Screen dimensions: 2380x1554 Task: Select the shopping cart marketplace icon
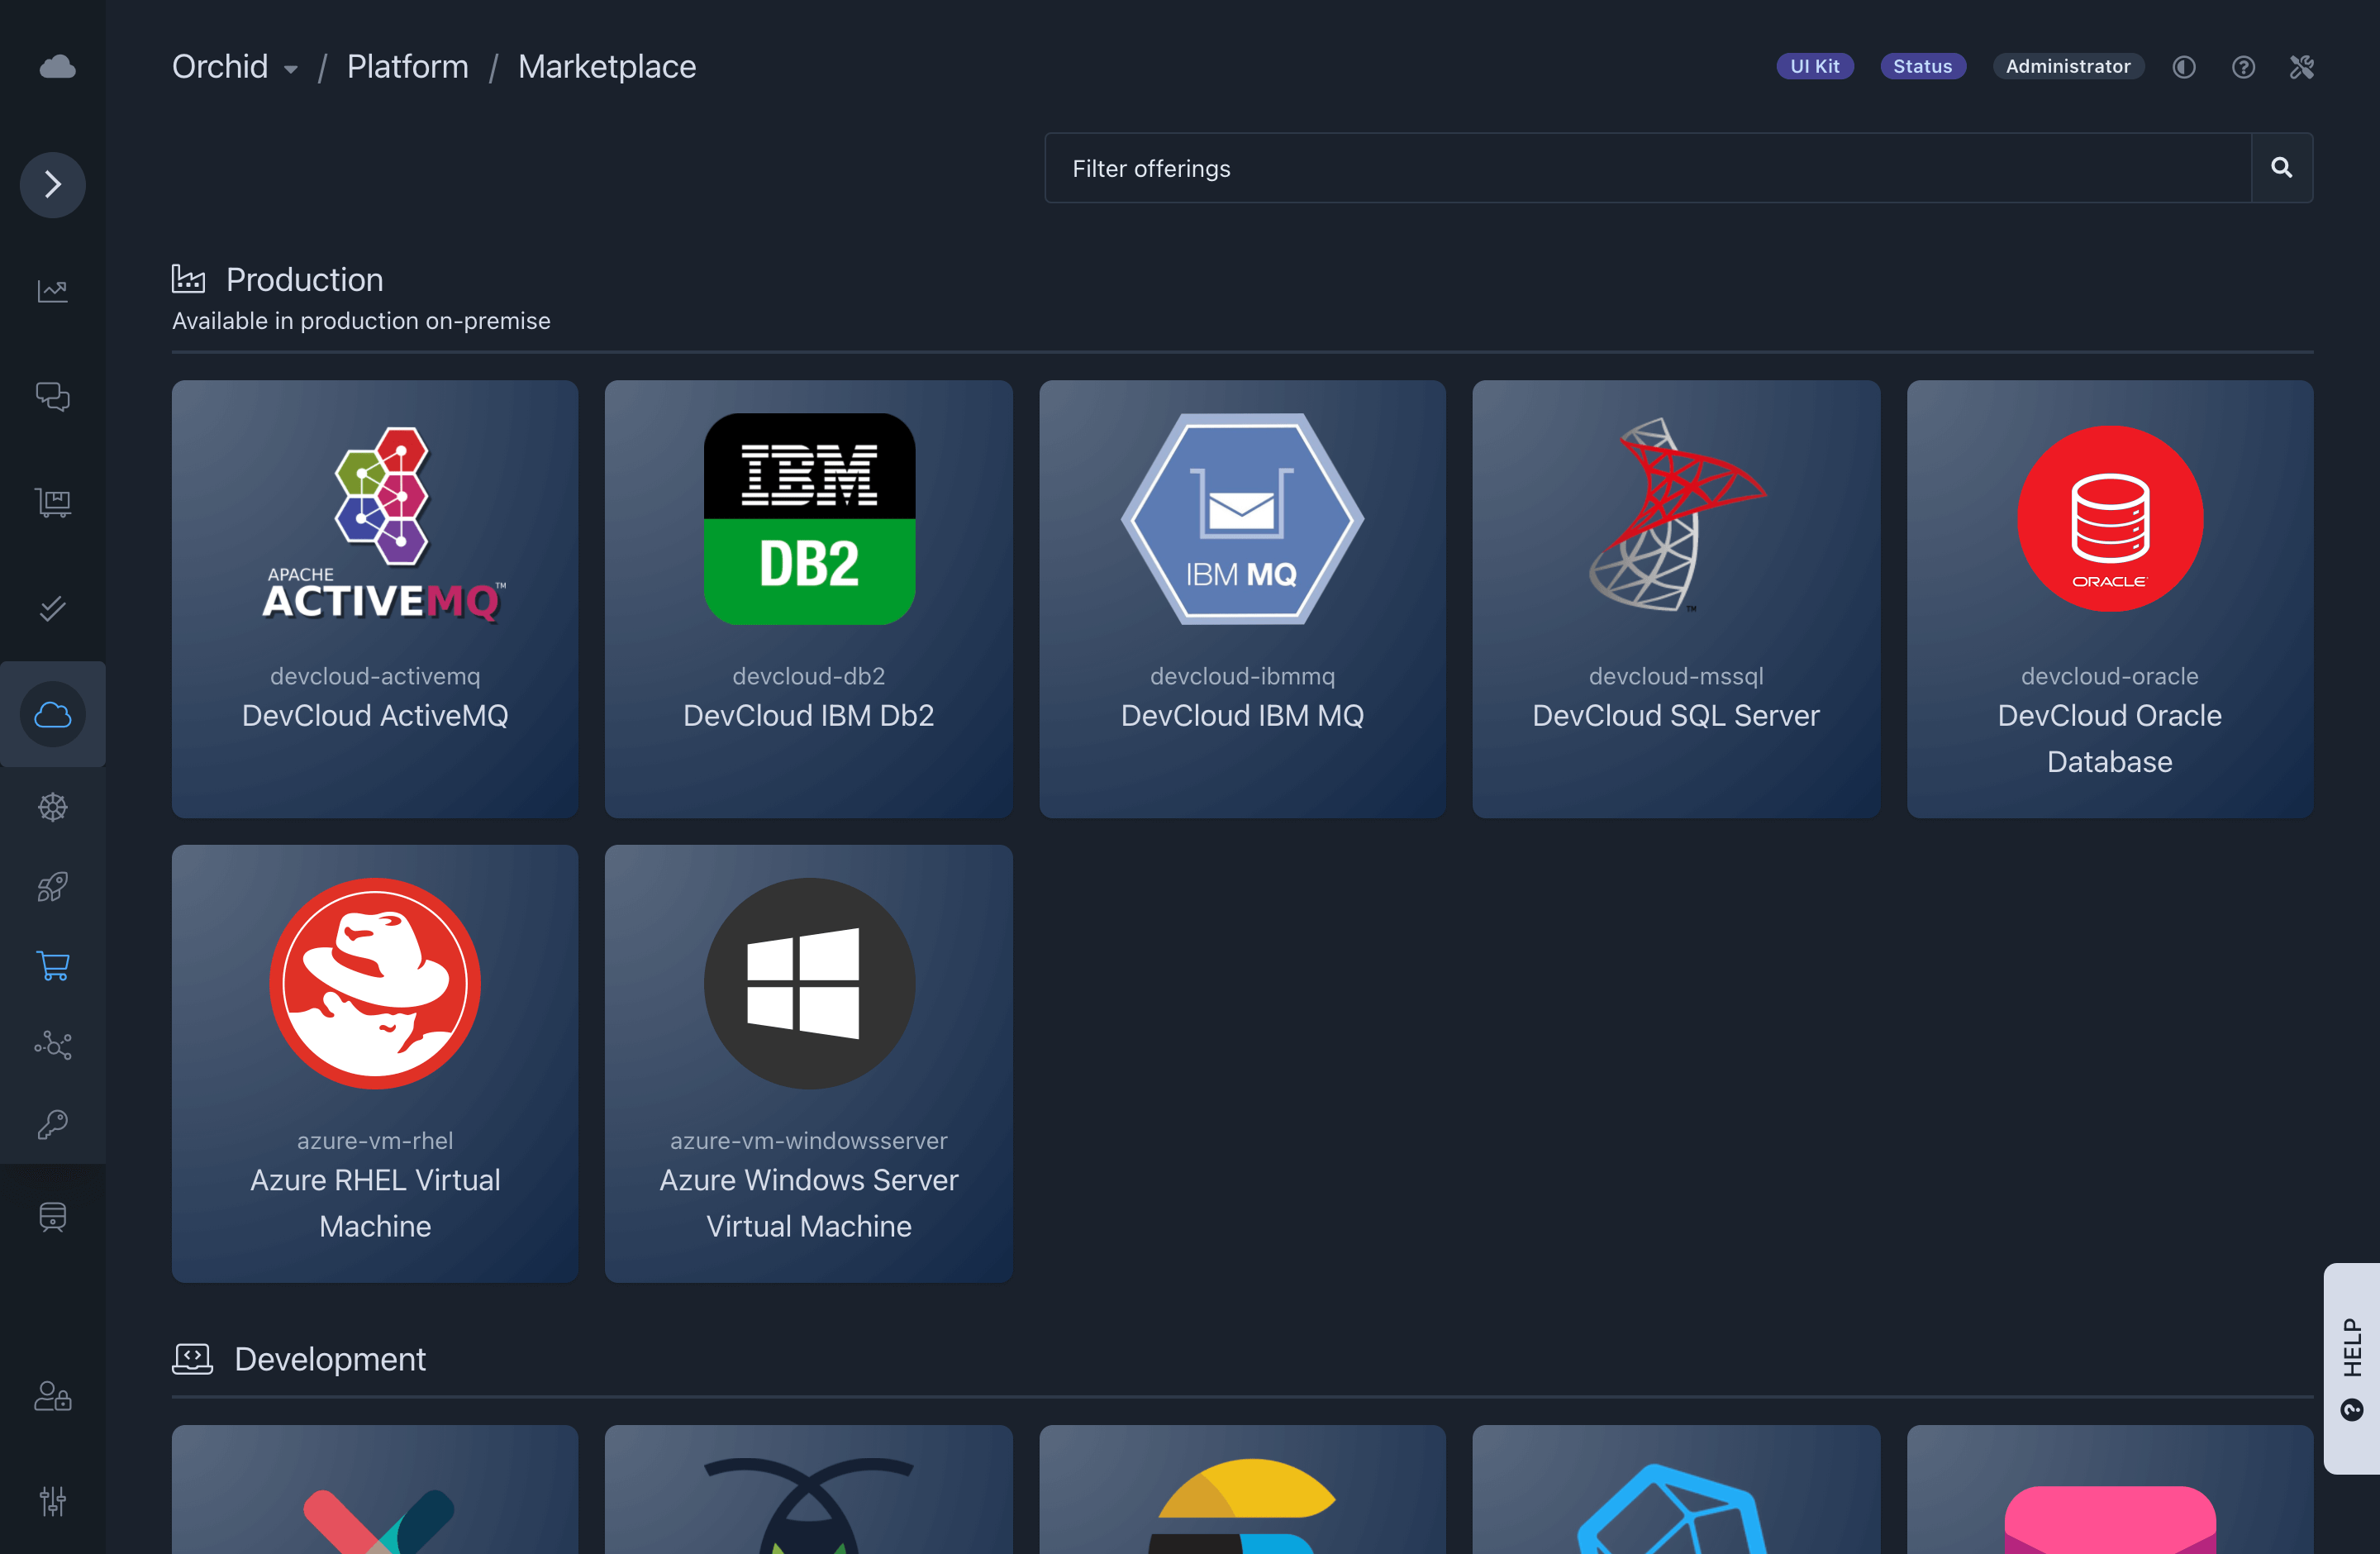[x=53, y=965]
